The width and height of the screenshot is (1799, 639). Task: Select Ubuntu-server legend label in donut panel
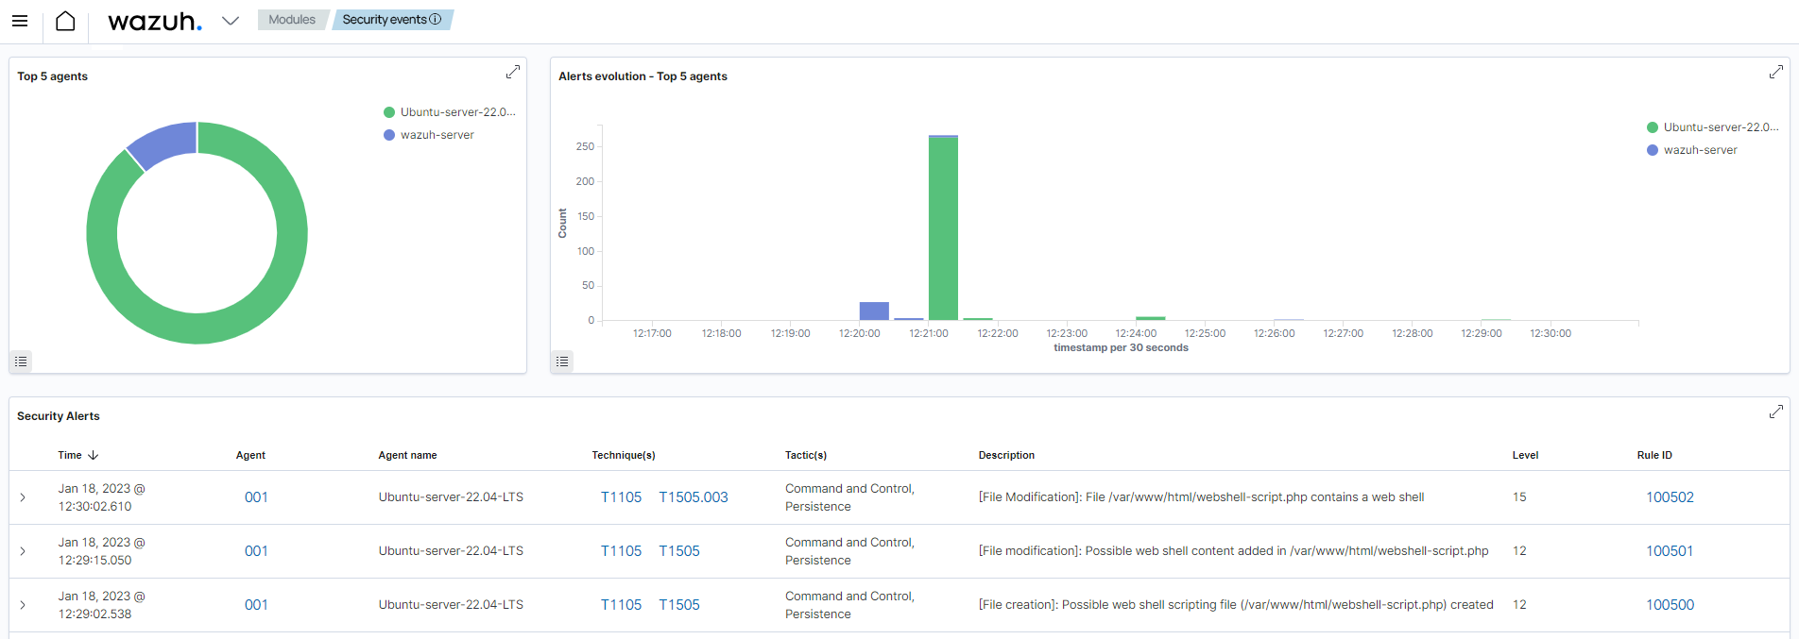(x=458, y=112)
